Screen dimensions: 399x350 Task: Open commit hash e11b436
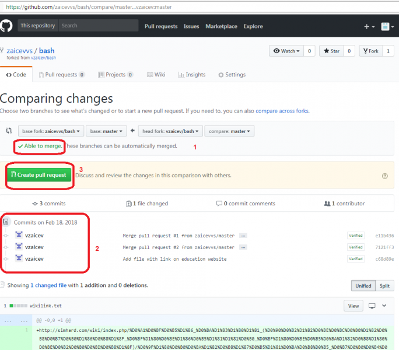click(x=384, y=236)
